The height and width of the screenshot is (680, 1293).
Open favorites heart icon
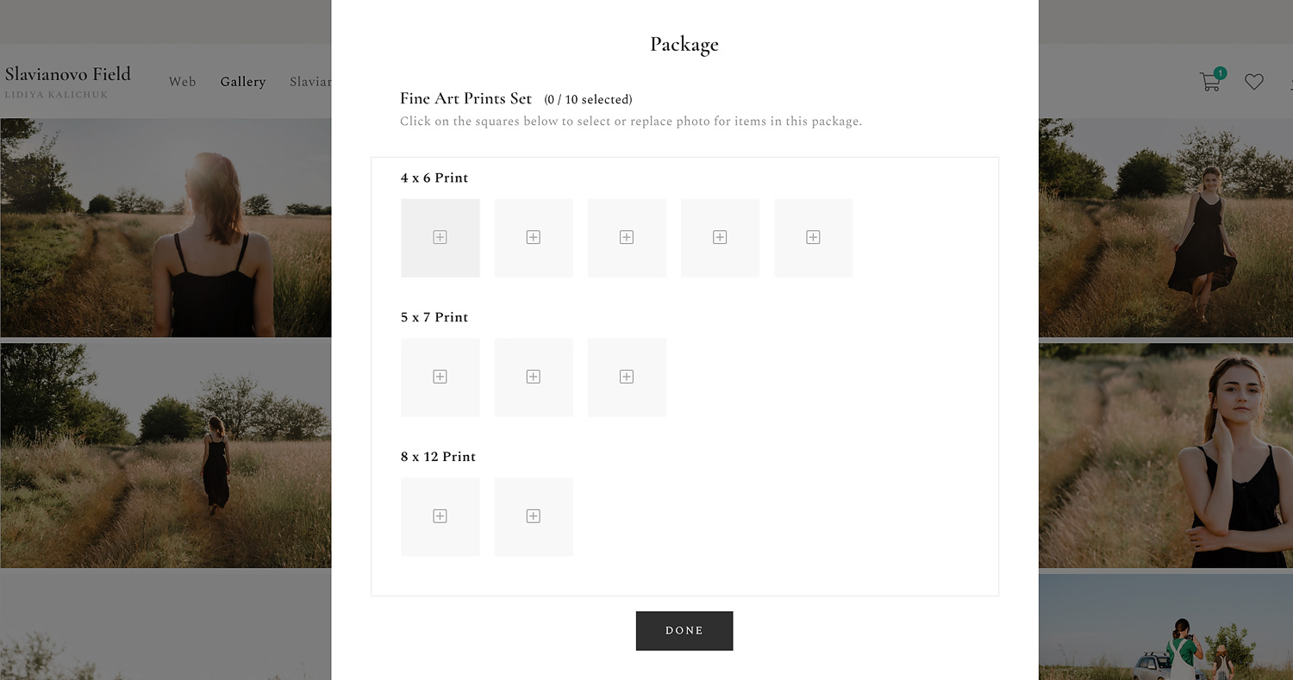(x=1254, y=82)
